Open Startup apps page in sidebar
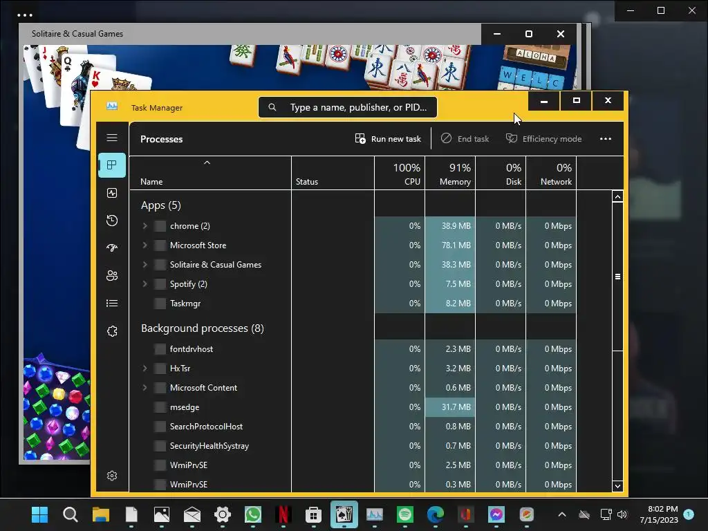Viewport: 708px width, 531px height. pos(112,248)
